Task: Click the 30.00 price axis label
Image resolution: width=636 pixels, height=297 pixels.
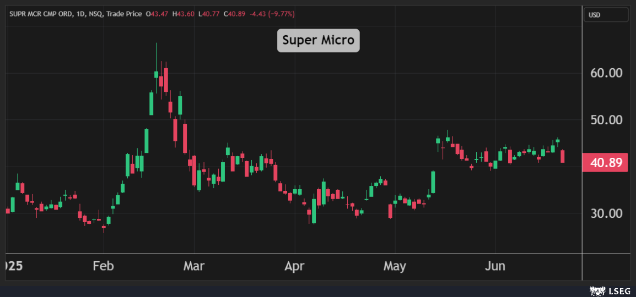Action: click(606, 213)
